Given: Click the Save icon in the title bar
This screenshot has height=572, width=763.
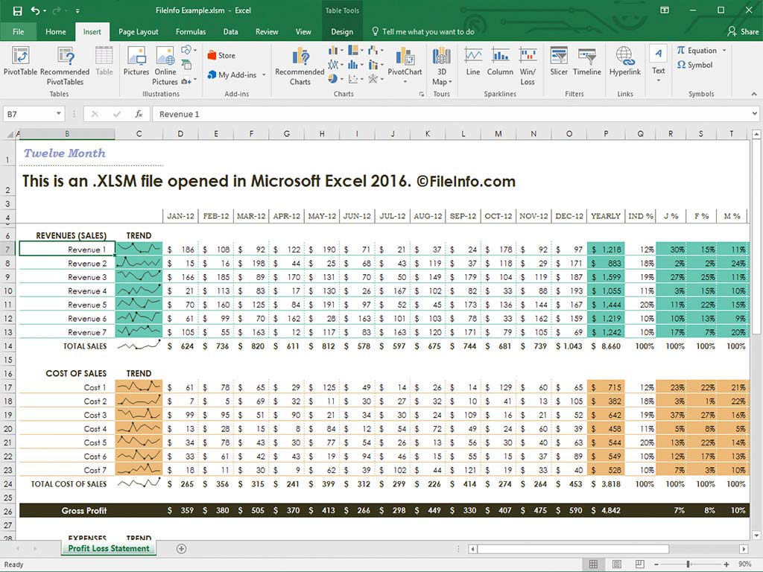Looking at the screenshot, I should (17, 10).
